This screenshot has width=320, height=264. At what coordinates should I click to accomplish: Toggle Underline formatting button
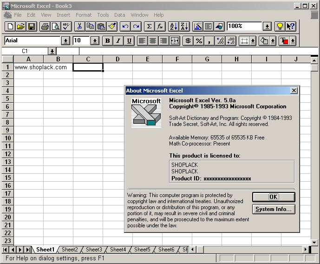coord(129,41)
